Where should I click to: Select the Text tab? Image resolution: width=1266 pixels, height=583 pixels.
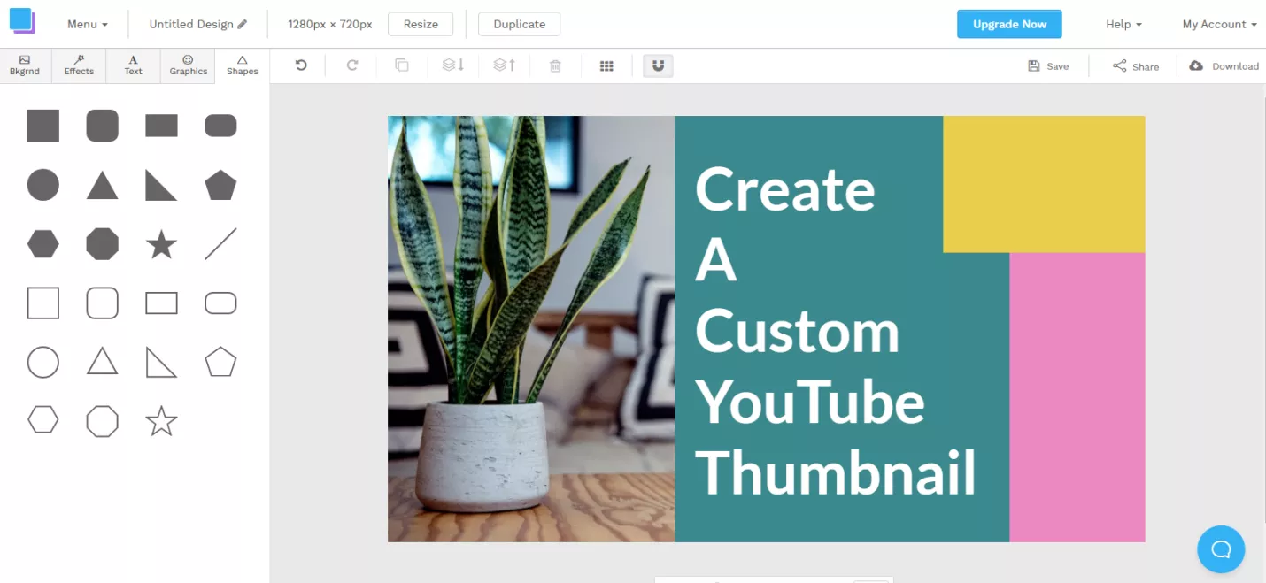pos(133,65)
